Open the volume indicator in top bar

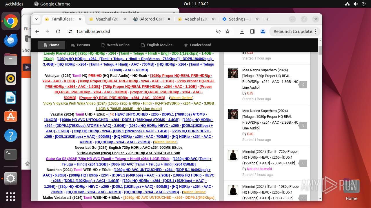356,4
